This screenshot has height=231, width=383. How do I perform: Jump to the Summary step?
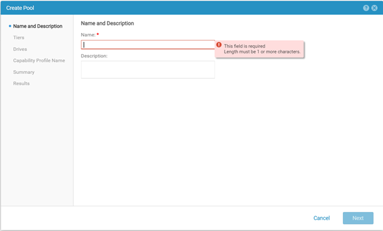pos(24,72)
